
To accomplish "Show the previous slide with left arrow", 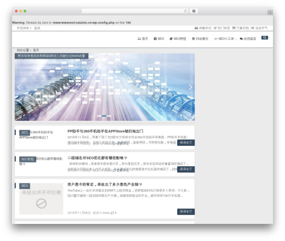I will [19, 87].
